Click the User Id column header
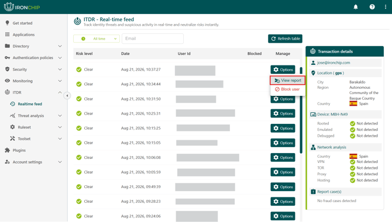 (184, 53)
